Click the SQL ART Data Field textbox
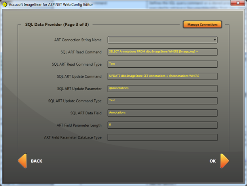247x186 pixels. coord(162,113)
